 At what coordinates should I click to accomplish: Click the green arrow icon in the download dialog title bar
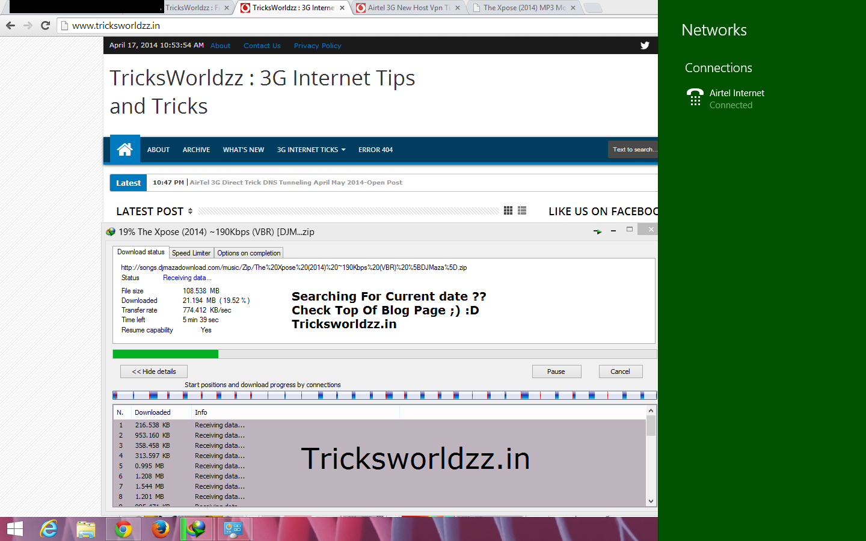(x=597, y=231)
